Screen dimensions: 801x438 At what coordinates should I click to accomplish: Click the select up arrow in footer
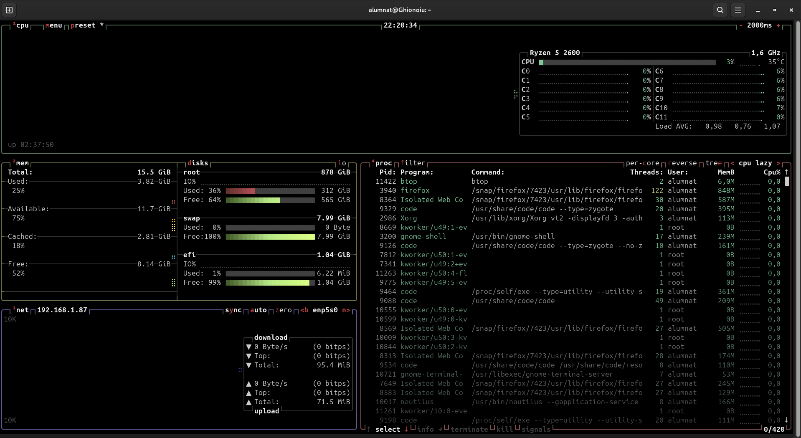pos(368,429)
